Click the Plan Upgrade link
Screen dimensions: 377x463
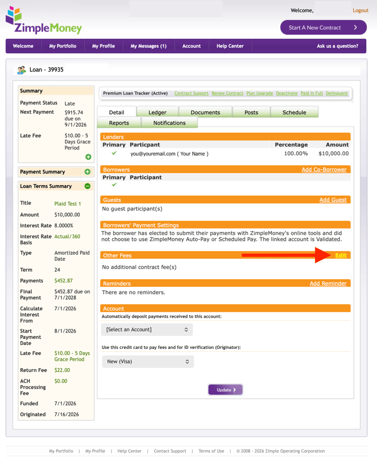point(259,93)
